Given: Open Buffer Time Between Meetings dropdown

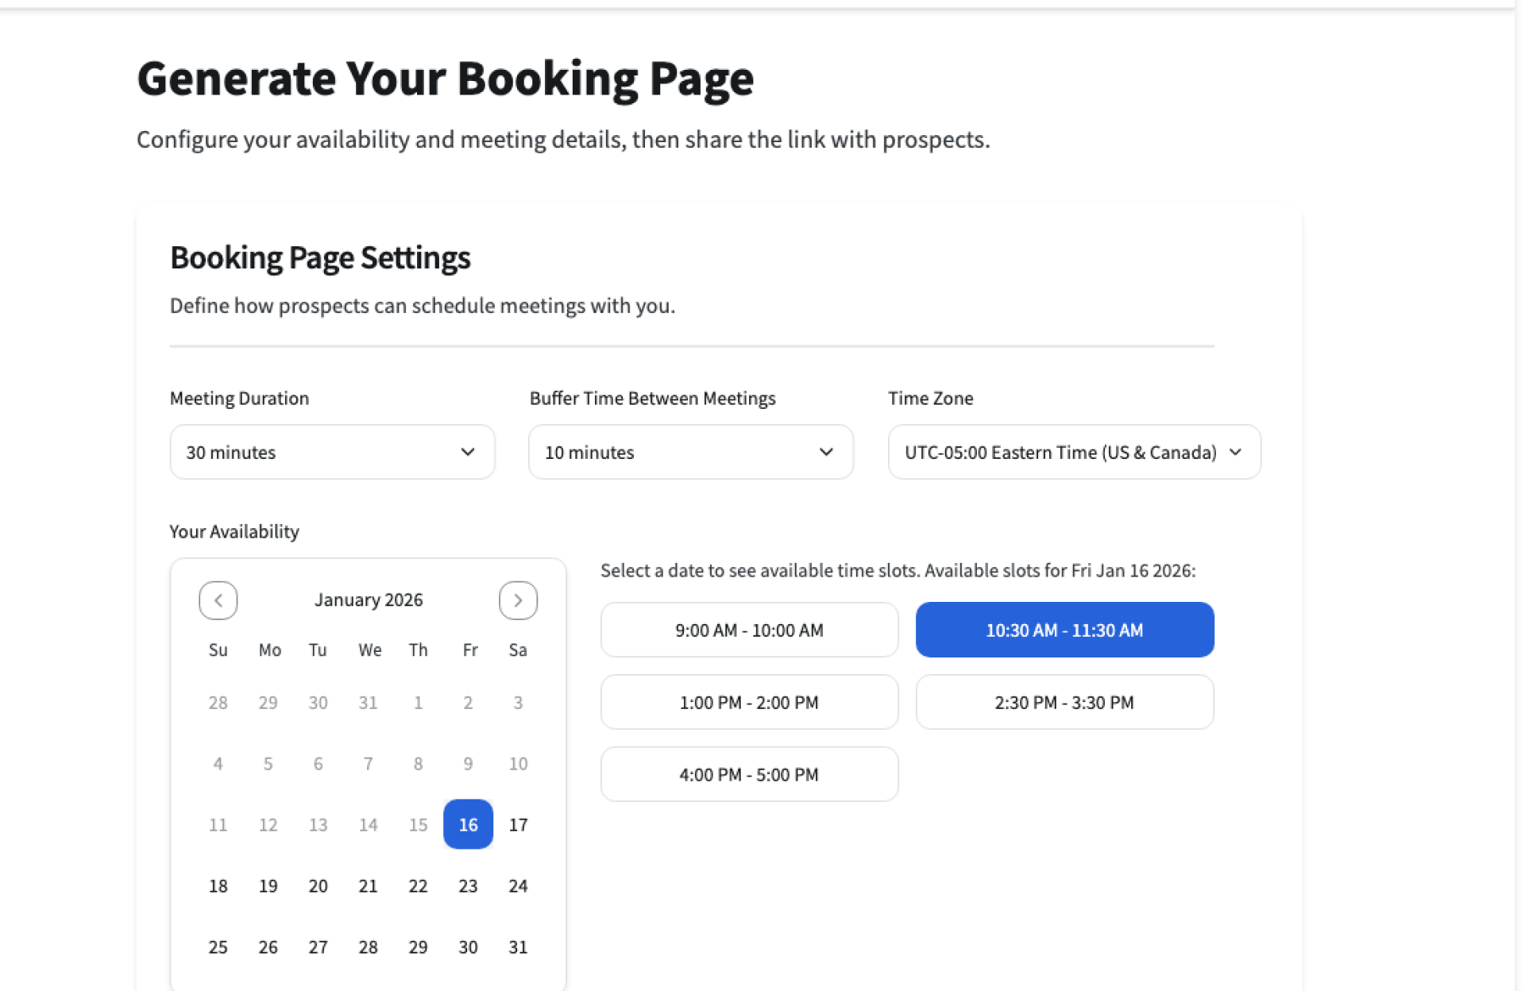Looking at the screenshot, I should pyautogui.click(x=690, y=452).
